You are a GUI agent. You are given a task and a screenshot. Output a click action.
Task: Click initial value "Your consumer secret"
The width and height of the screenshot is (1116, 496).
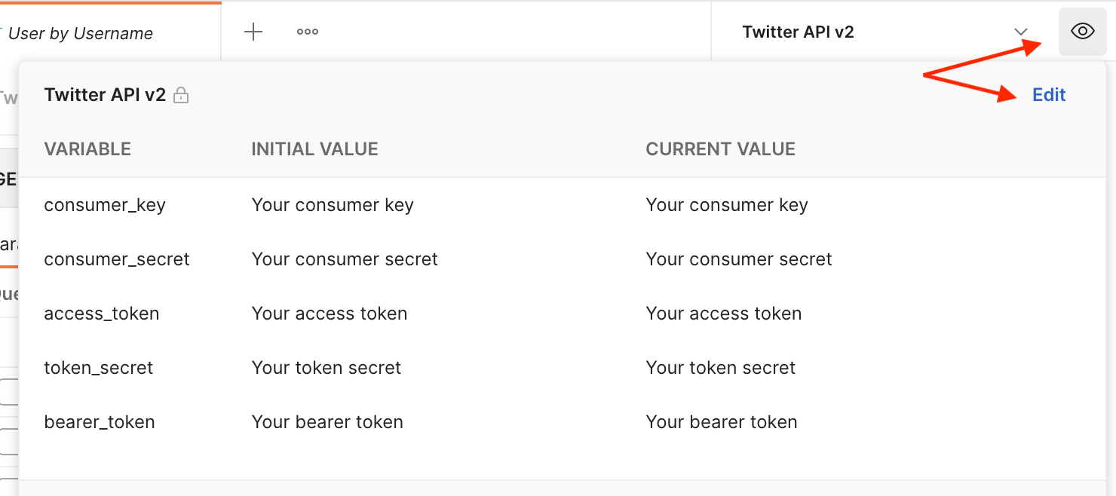345,259
